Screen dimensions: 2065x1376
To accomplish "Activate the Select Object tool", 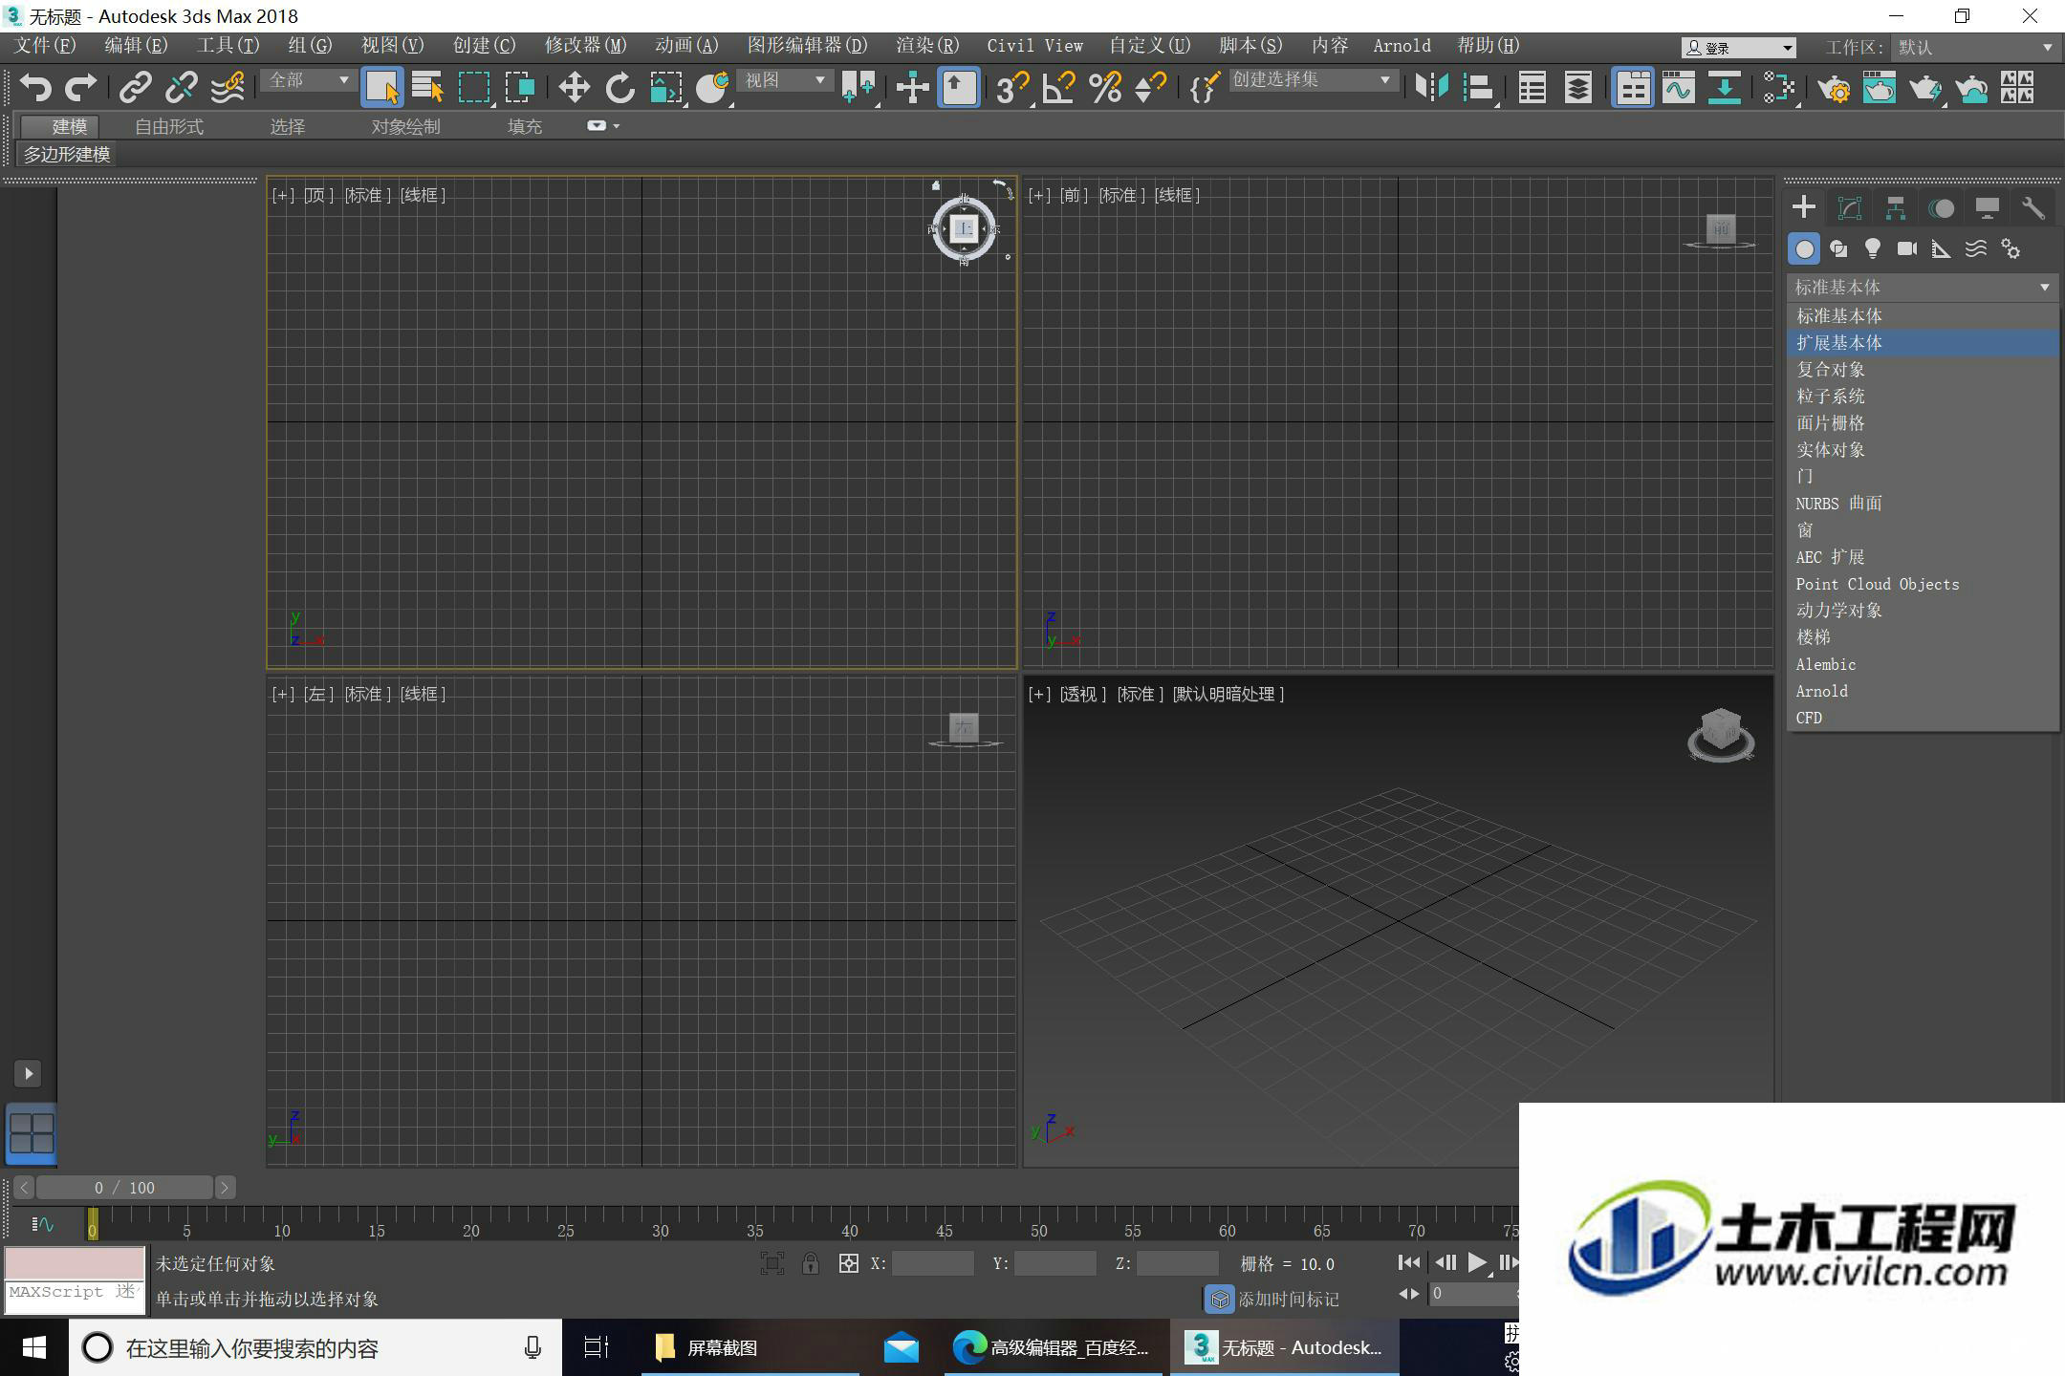I will 381,88.
